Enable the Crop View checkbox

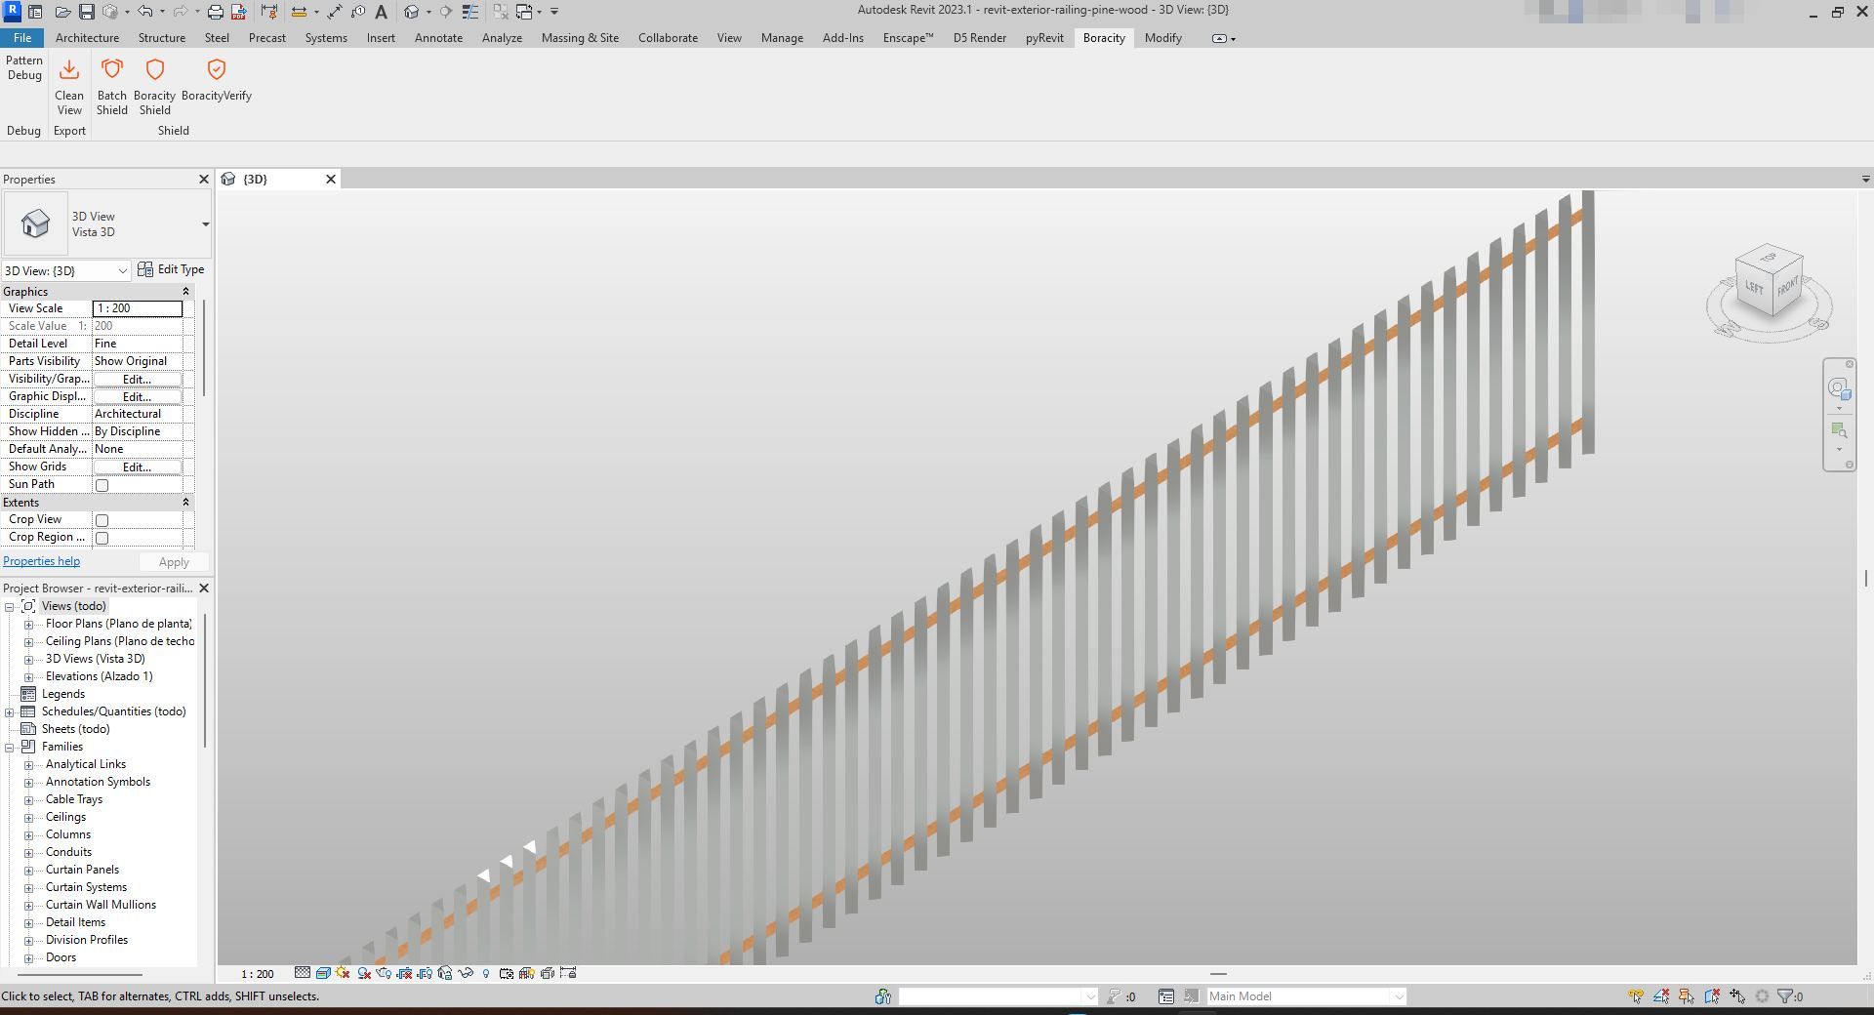tap(102, 520)
